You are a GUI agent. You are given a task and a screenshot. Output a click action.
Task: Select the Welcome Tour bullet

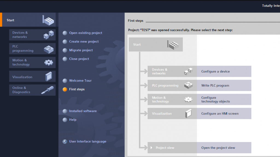pos(65,81)
